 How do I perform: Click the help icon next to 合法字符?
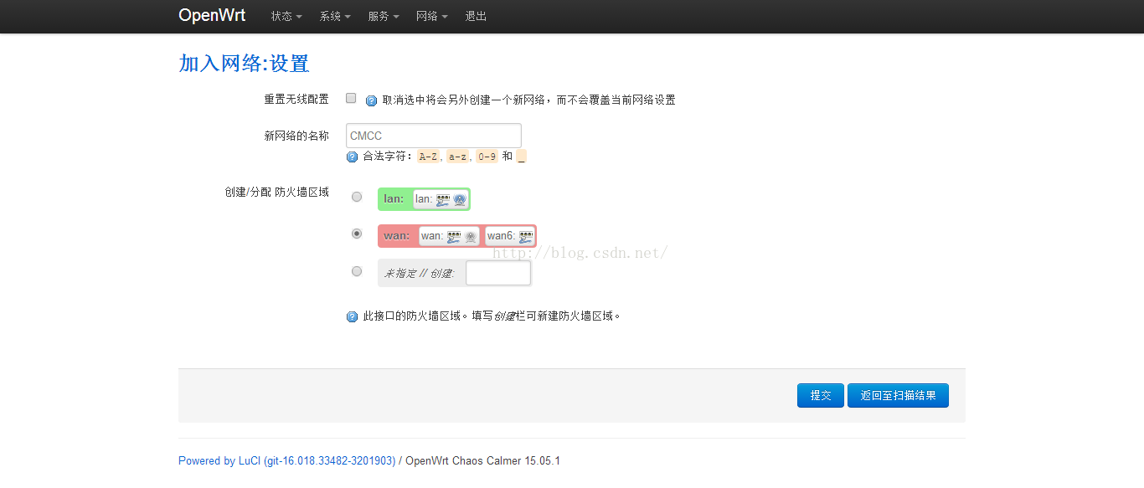352,157
